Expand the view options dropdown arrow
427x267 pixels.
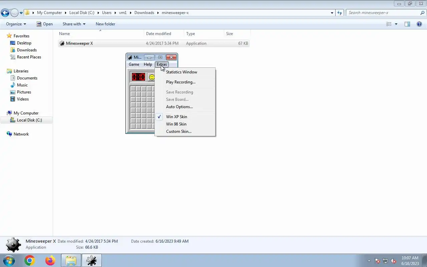pyautogui.click(x=396, y=24)
